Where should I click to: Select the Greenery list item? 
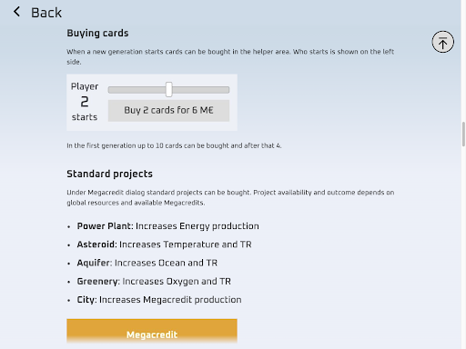[x=154, y=282]
